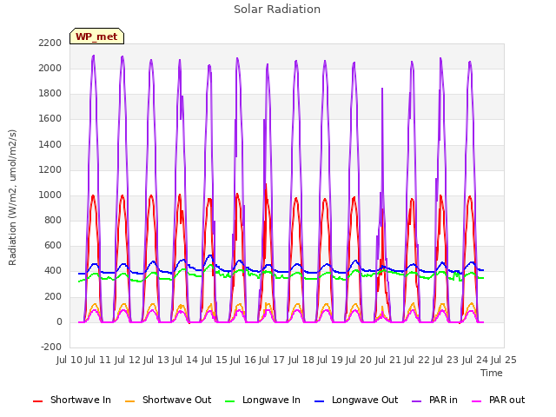Click the red Shortwave In legend swatch

click(x=37, y=401)
